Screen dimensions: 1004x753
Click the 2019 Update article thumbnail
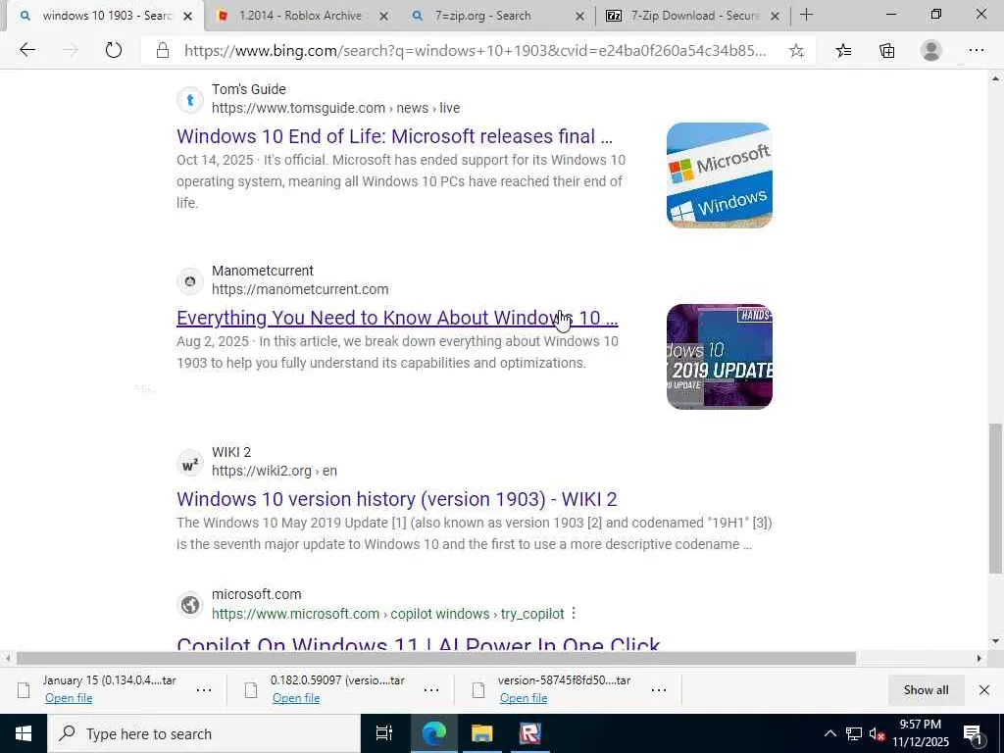(x=719, y=357)
